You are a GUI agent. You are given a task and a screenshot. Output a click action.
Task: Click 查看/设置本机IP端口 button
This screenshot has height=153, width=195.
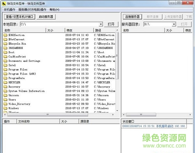[x=19, y=17]
